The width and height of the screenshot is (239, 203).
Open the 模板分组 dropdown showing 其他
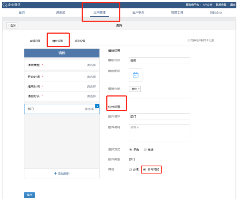(135, 89)
